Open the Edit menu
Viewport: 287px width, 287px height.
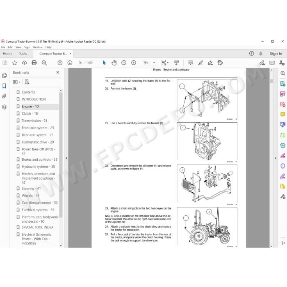click(10, 47)
